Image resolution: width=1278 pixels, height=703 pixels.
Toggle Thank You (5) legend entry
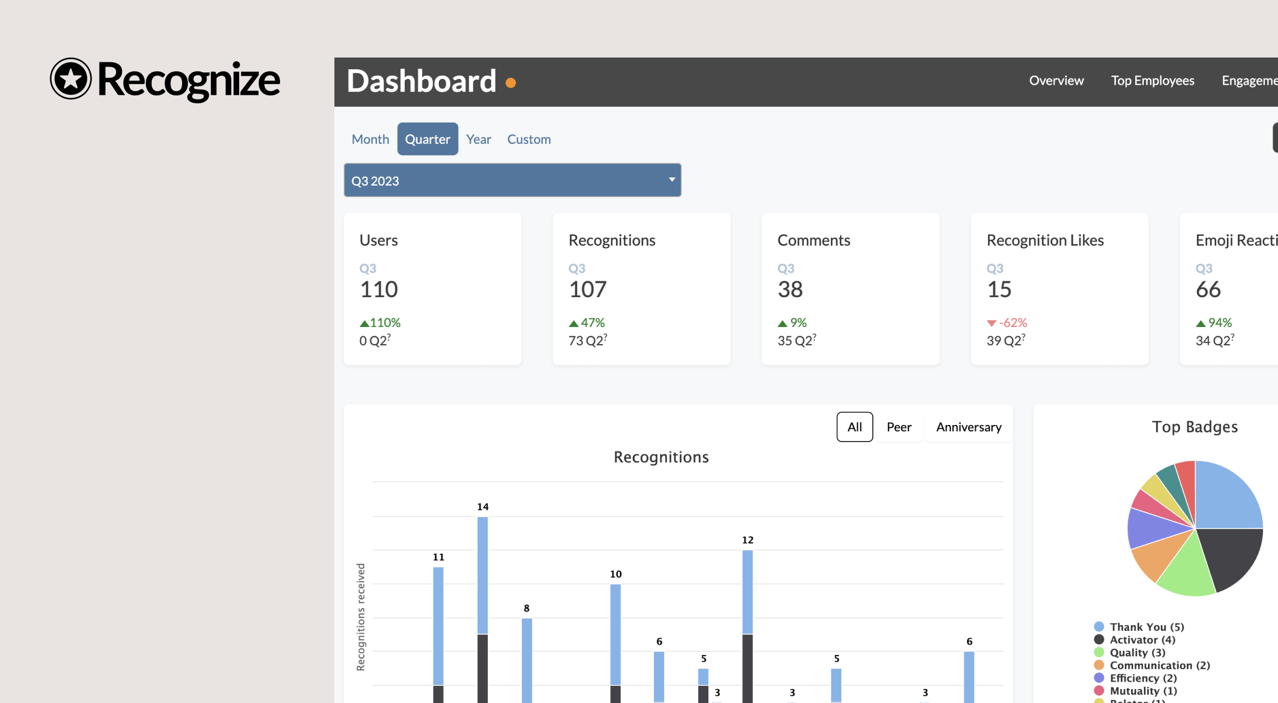(1139, 627)
